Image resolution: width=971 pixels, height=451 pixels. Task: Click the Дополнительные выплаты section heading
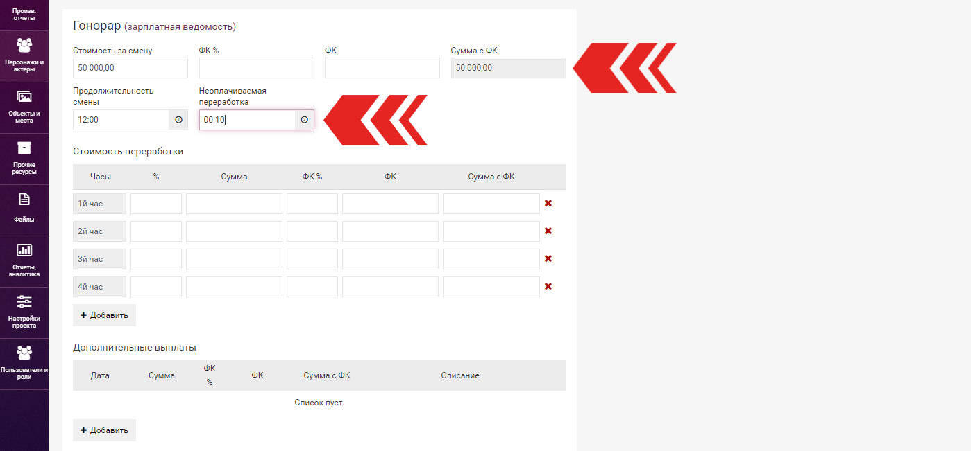(135, 347)
